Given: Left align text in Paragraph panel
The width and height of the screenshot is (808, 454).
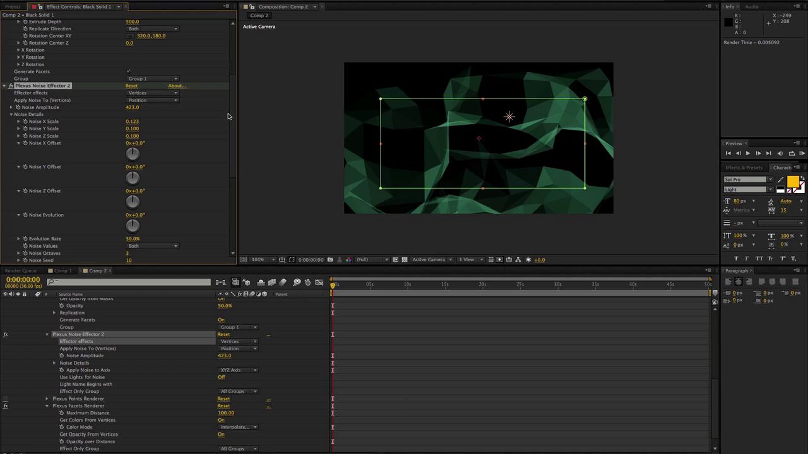Looking at the screenshot, I should [x=728, y=281].
